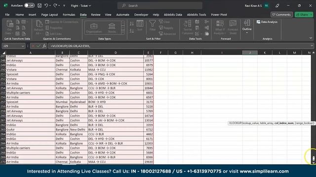Open the Name Box dropdown arrow

point(23,46)
